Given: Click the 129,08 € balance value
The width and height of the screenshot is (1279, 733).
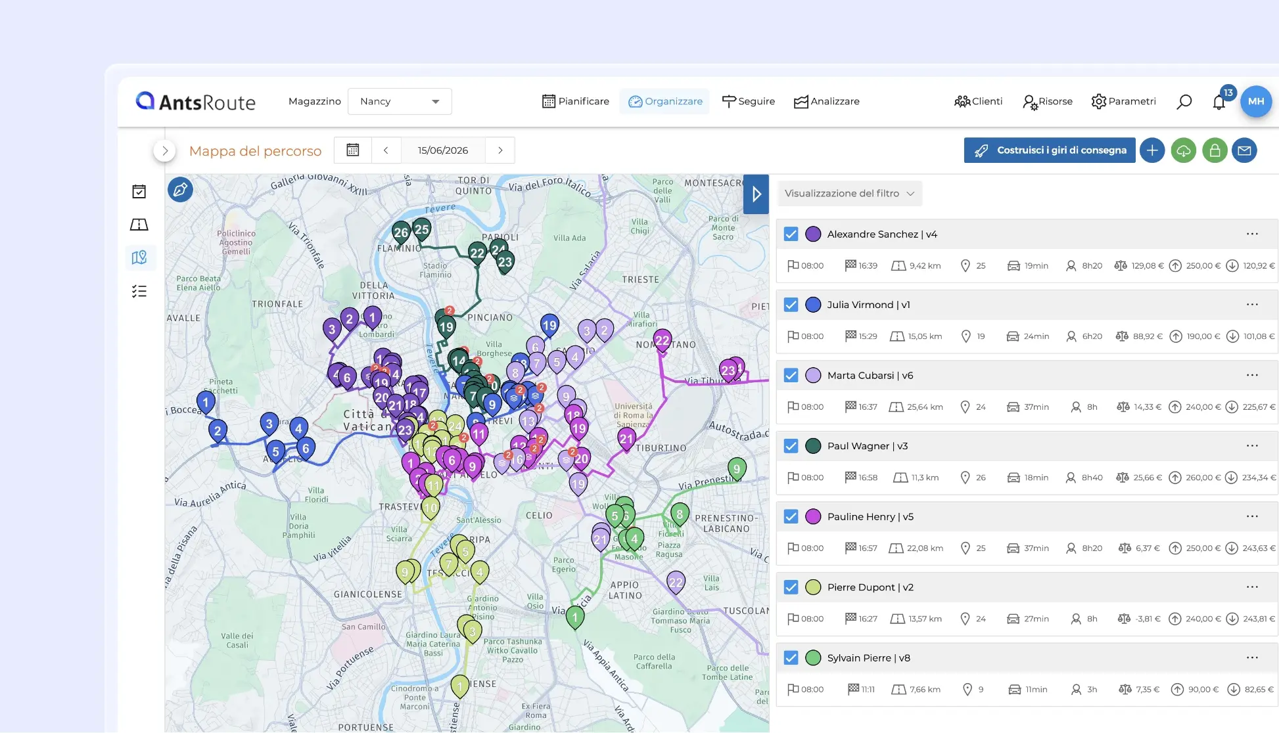Looking at the screenshot, I should coord(1148,266).
